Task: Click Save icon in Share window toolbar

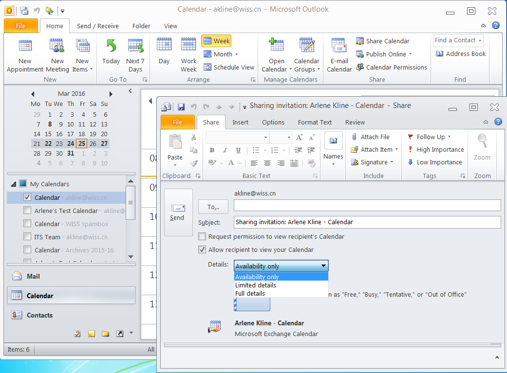Action: [181, 107]
